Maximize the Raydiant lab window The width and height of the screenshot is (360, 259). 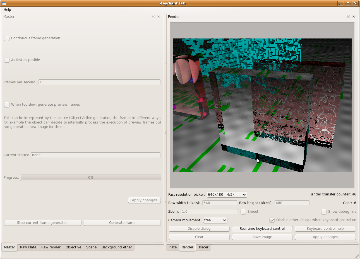pyautogui.click(x=348, y=3)
